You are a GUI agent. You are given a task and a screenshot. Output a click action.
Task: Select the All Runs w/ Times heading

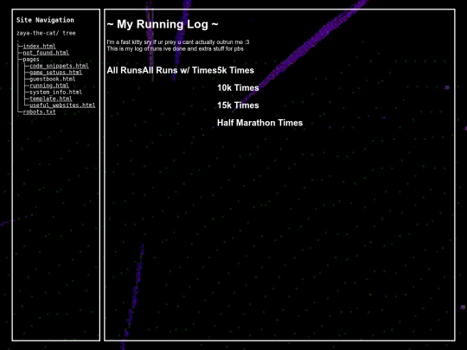(180, 70)
